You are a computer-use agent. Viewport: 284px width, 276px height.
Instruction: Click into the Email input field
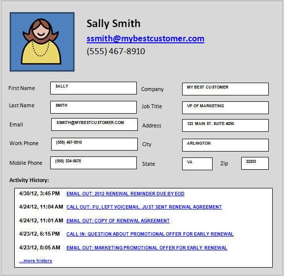pyautogui.click(x=95, y=124)
